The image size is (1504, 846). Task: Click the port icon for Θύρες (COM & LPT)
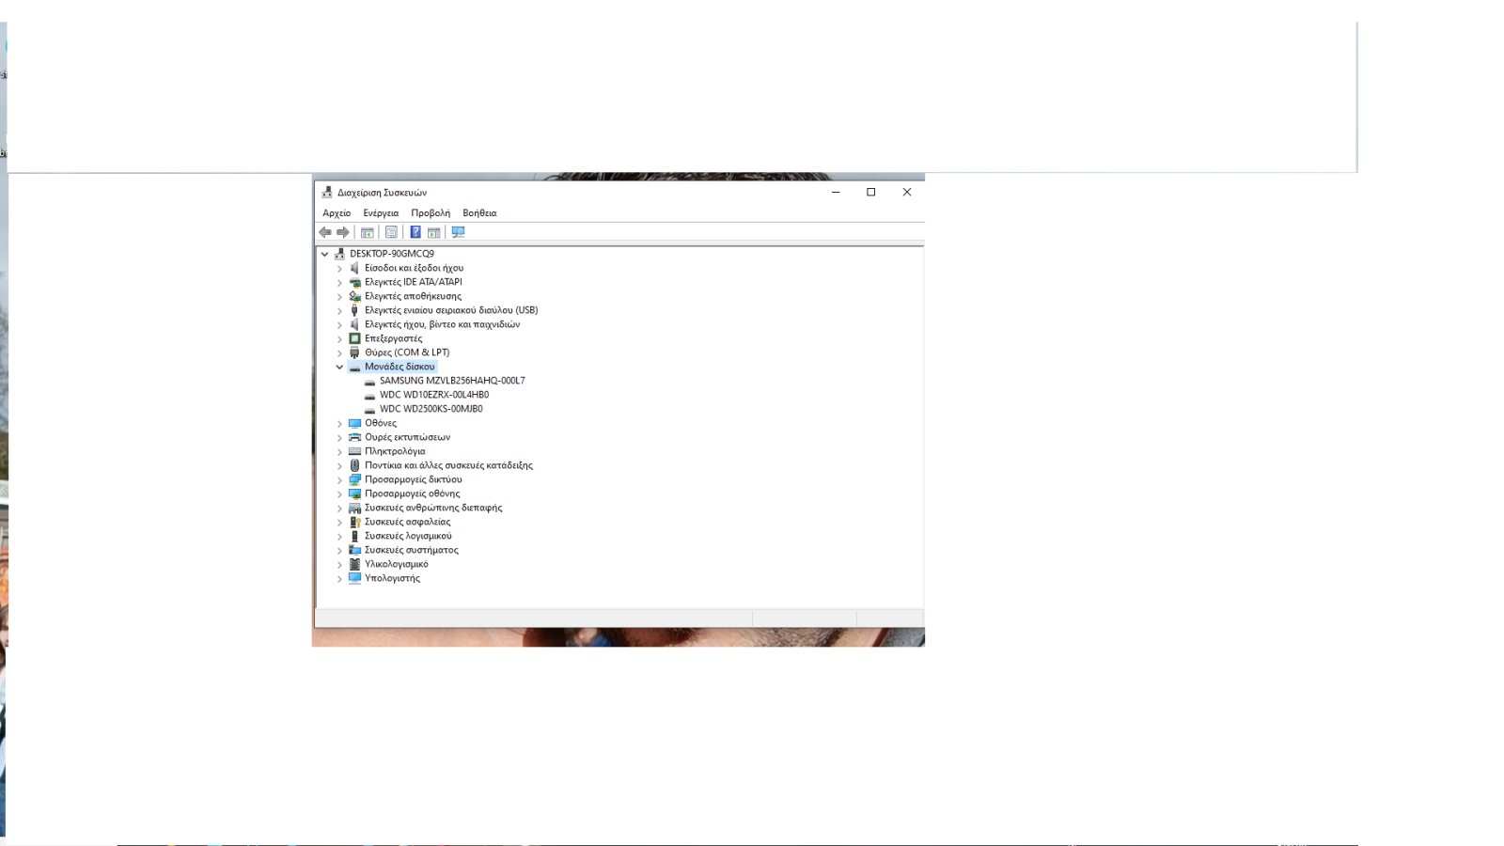(x=354, y=352)
